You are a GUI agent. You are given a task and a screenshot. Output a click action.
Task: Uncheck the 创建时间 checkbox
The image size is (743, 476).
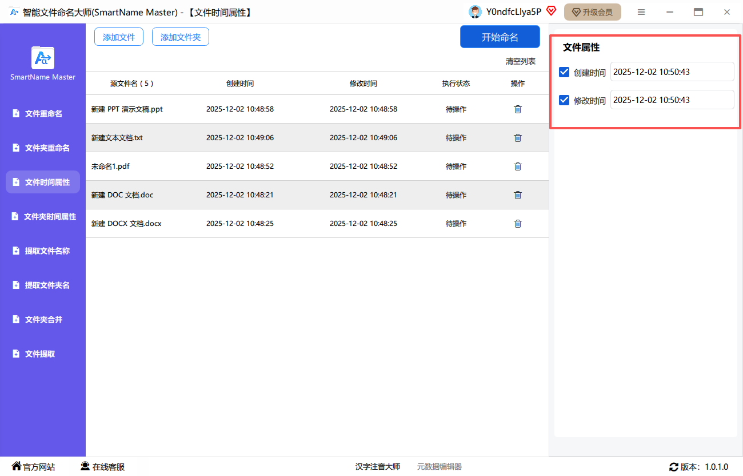click(x=564, y=72)
